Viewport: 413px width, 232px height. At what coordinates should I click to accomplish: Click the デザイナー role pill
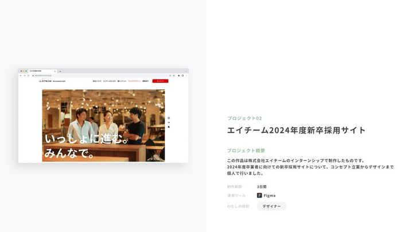click(271, 206)
